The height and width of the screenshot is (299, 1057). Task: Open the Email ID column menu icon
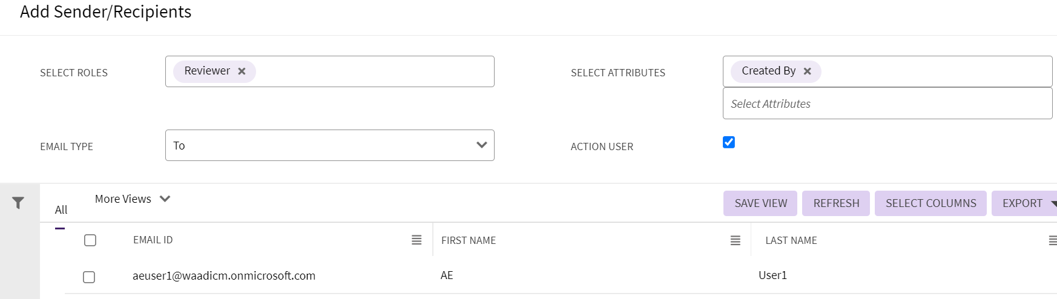(x=417, y=240)
